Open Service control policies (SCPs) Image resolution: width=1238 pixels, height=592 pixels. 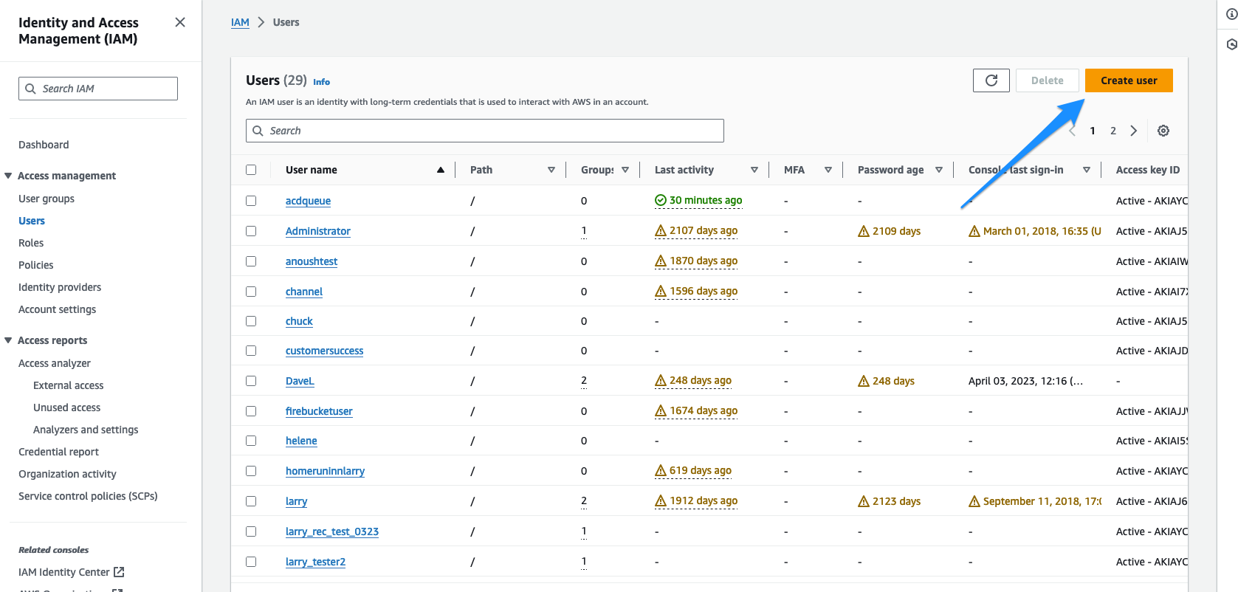[88, 496]
